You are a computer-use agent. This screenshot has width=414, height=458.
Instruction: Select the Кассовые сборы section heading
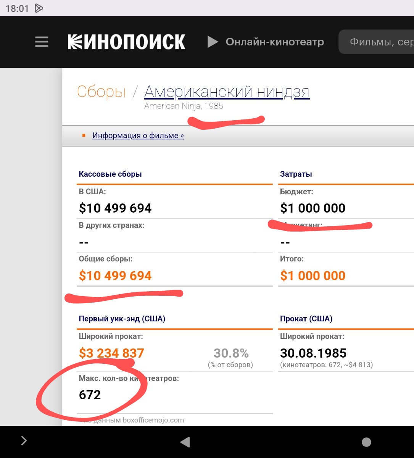click(110, 174)
